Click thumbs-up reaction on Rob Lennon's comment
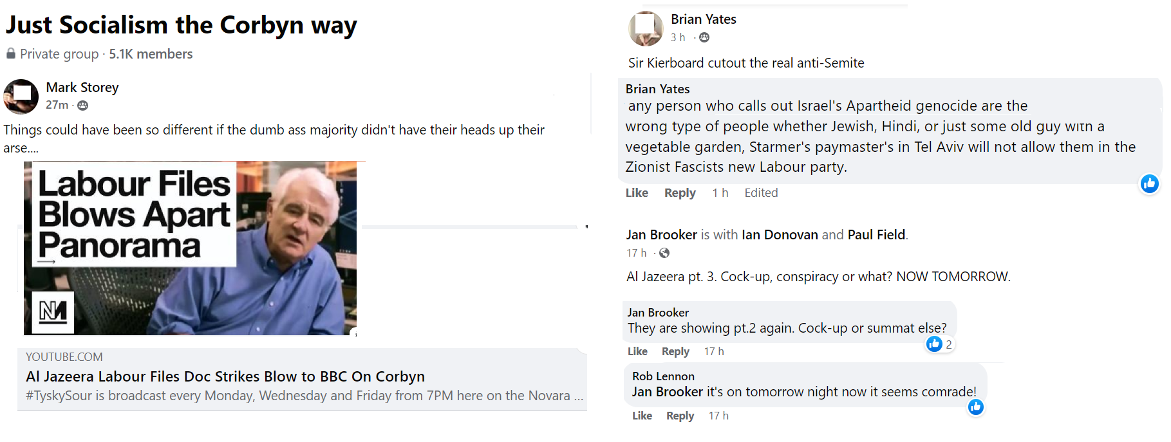1171x442 pixels. [x=976, y=407]
